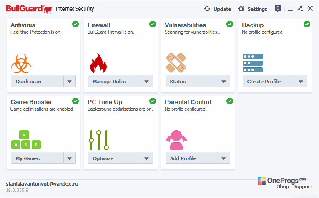Click the Firewall tile title
Image resolution: width=319 pixels, height=198 pixels.
point(99,25)
